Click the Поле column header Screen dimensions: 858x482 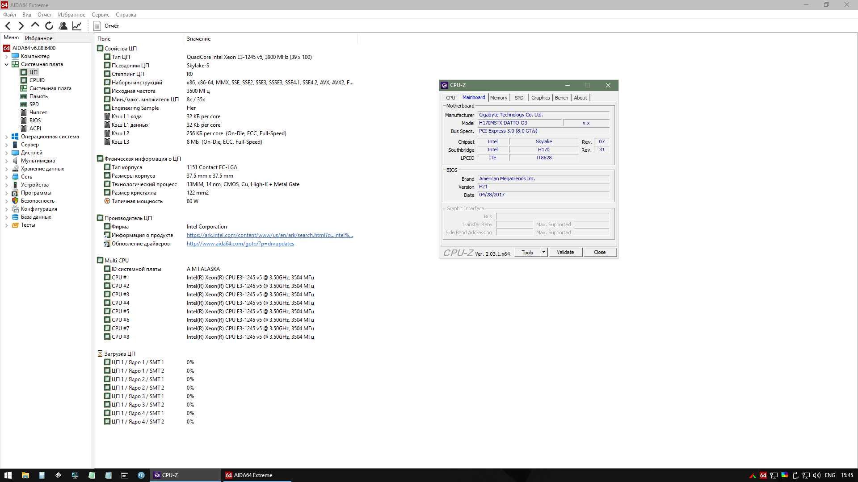click(139, 39)
